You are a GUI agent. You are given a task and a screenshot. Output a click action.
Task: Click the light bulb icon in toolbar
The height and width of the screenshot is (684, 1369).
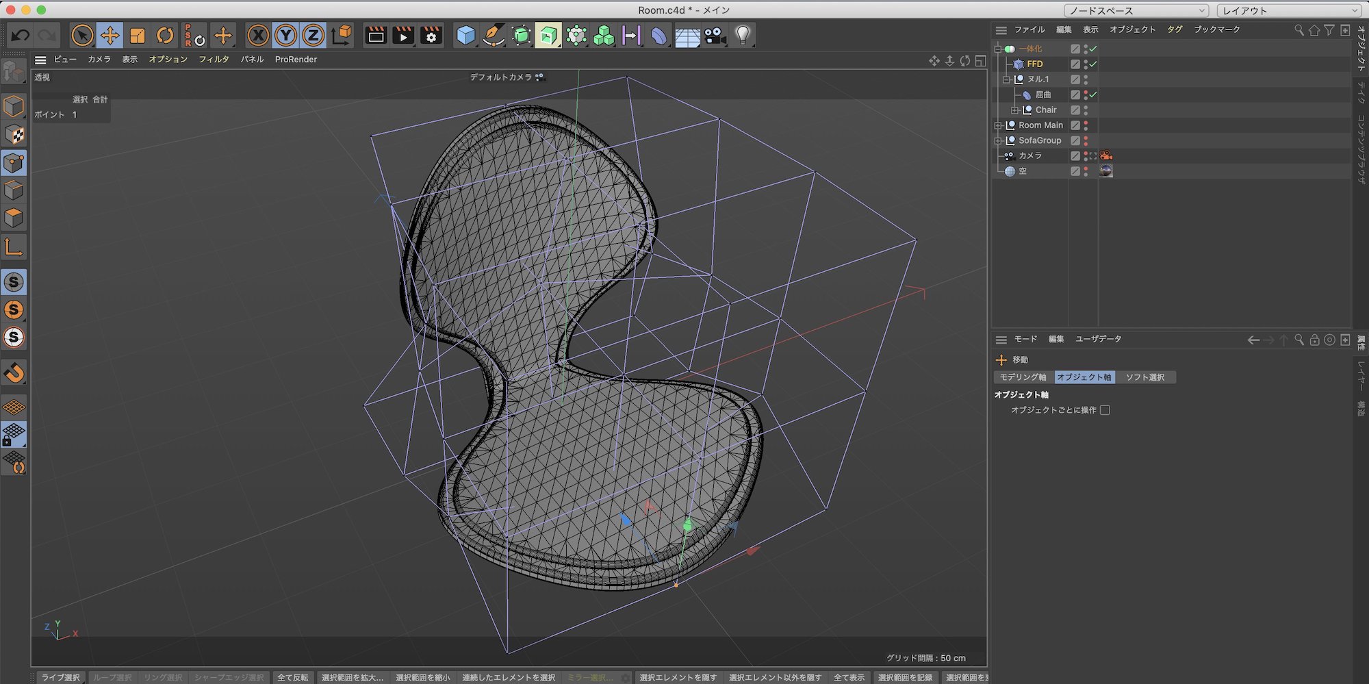(x=743, y=36)
